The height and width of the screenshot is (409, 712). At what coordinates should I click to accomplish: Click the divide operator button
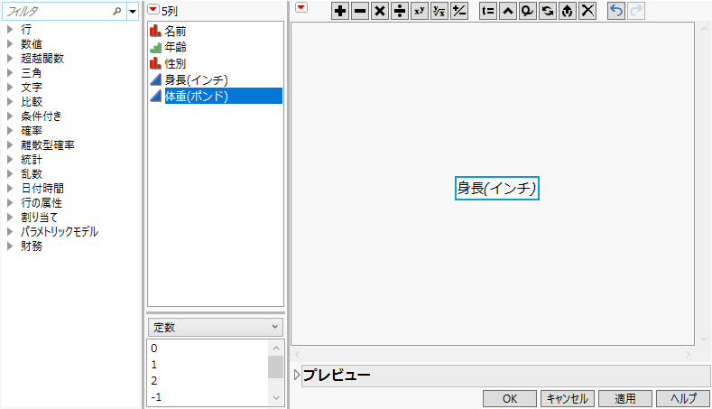400,11
